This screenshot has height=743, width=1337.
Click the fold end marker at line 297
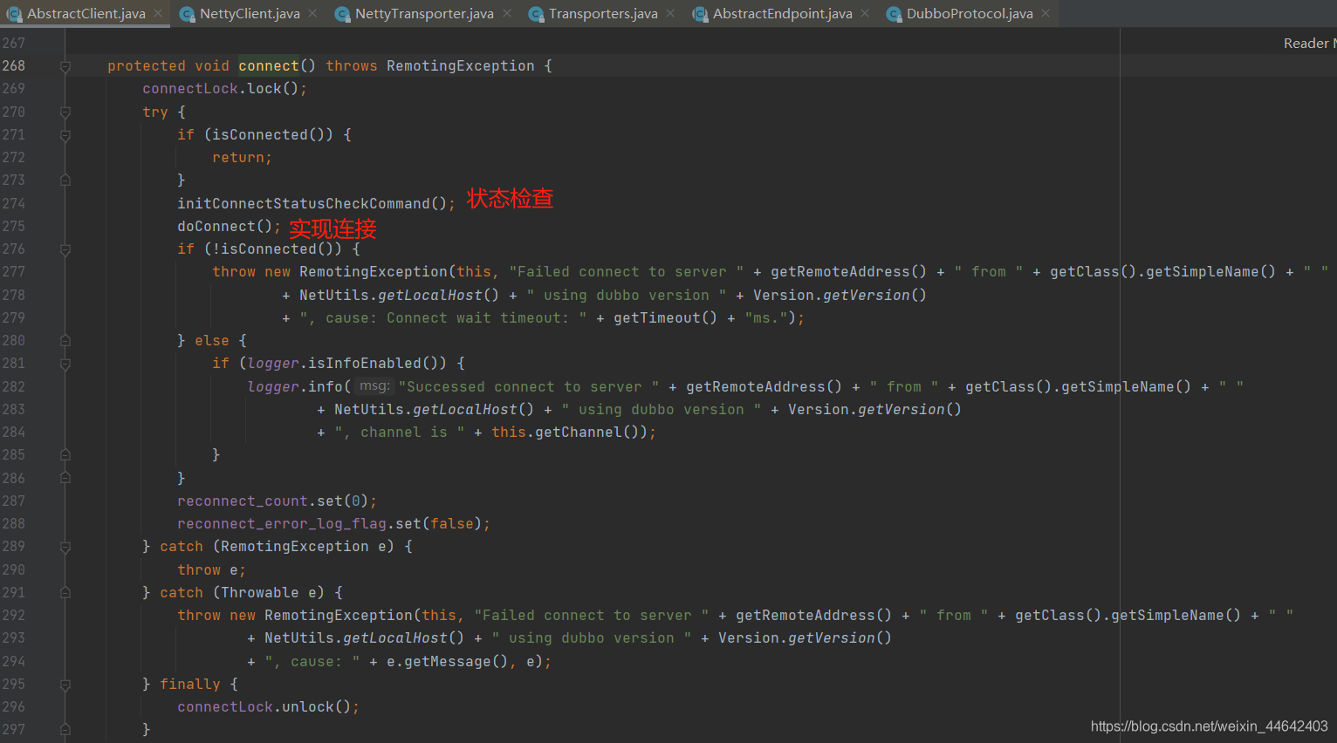point(65,730)
